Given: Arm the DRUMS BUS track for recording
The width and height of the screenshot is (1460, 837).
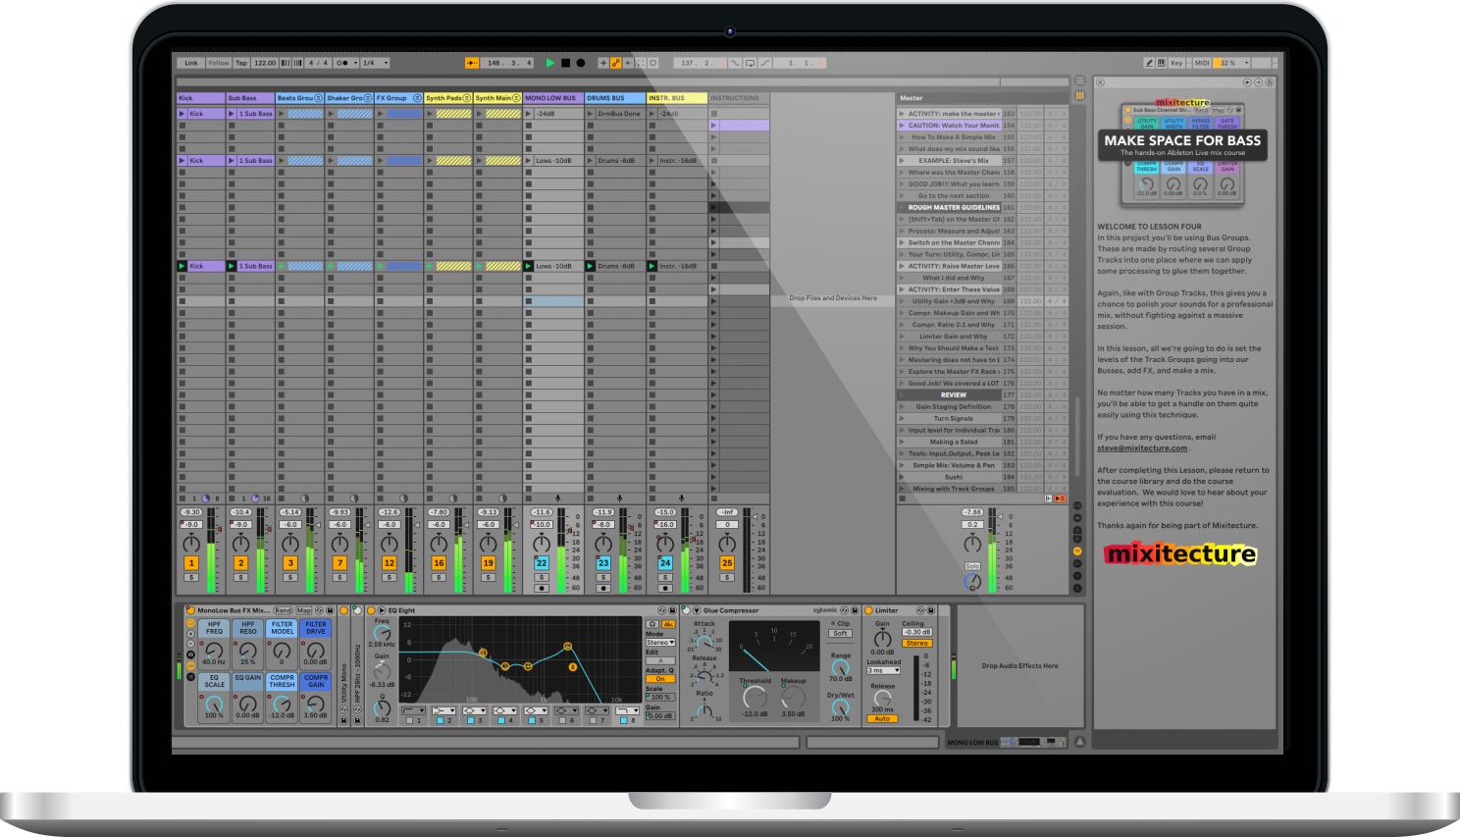Looking at the screenshot, I should coord(603,588).
